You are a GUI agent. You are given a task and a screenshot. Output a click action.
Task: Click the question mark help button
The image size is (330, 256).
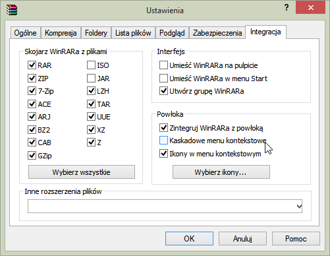coord(287,8)
